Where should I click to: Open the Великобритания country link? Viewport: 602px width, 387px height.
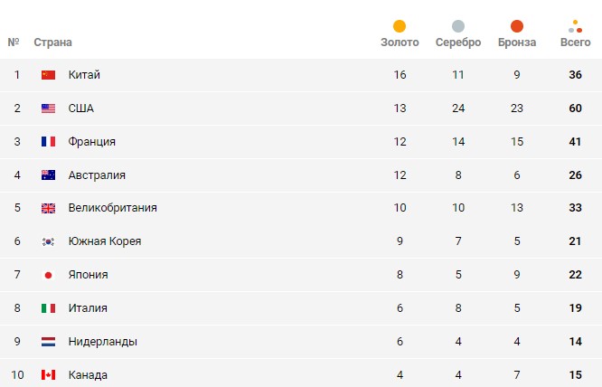pyautogui.click(x=112, y=208)
